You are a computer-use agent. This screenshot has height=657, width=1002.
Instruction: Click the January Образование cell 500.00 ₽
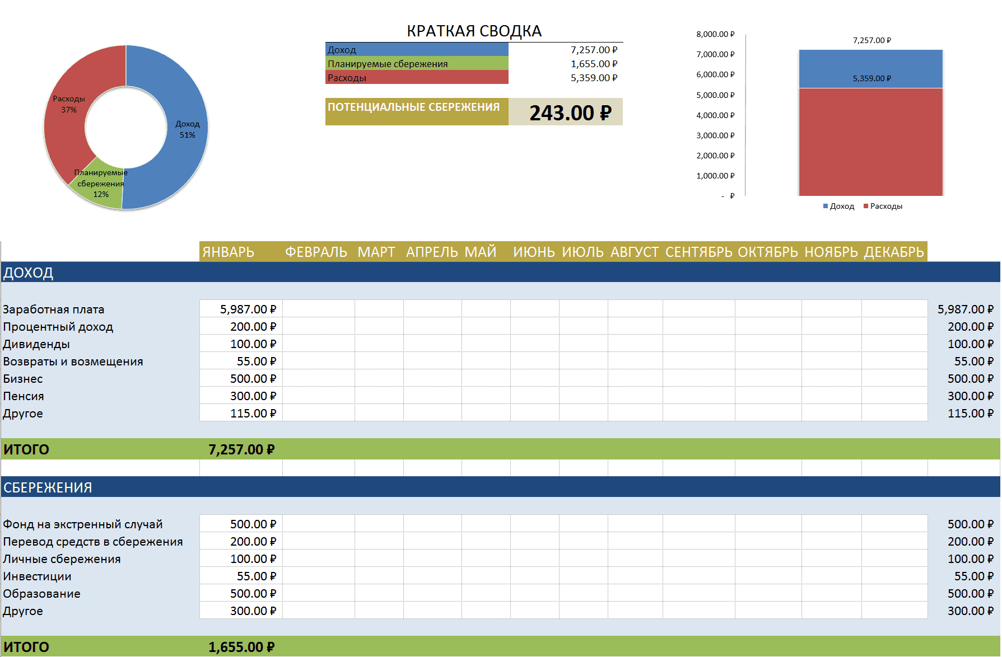pyautogui.click(x=241, y=593)
